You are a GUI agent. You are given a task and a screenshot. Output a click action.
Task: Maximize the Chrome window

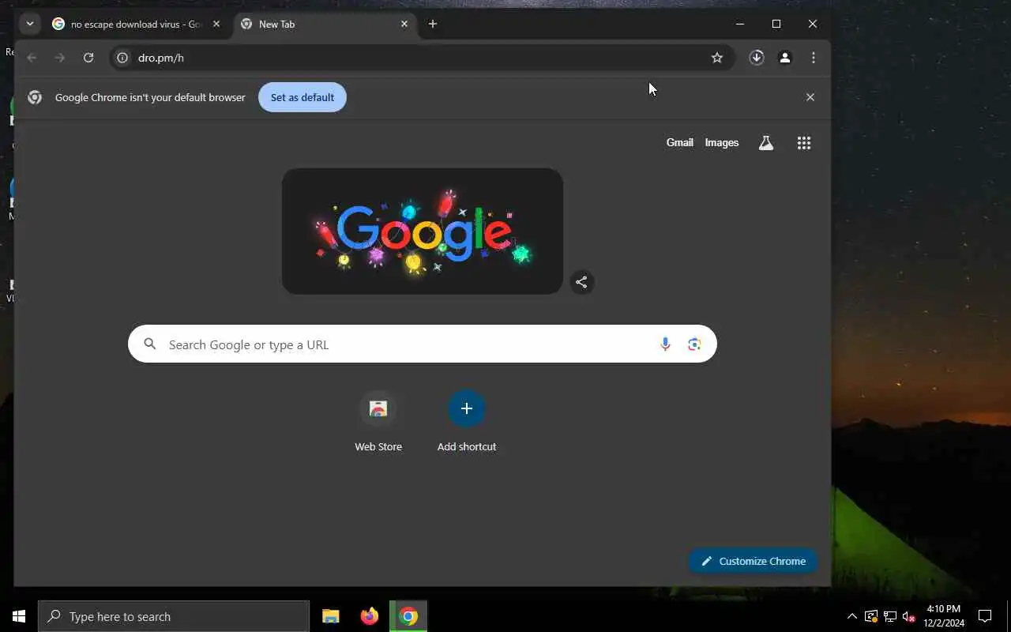tap(776, 24)
